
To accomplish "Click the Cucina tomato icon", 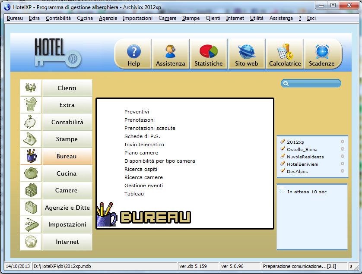I will (31, 173).
